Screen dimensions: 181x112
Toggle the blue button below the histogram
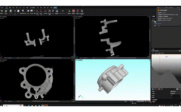click(x=153, y=89)
